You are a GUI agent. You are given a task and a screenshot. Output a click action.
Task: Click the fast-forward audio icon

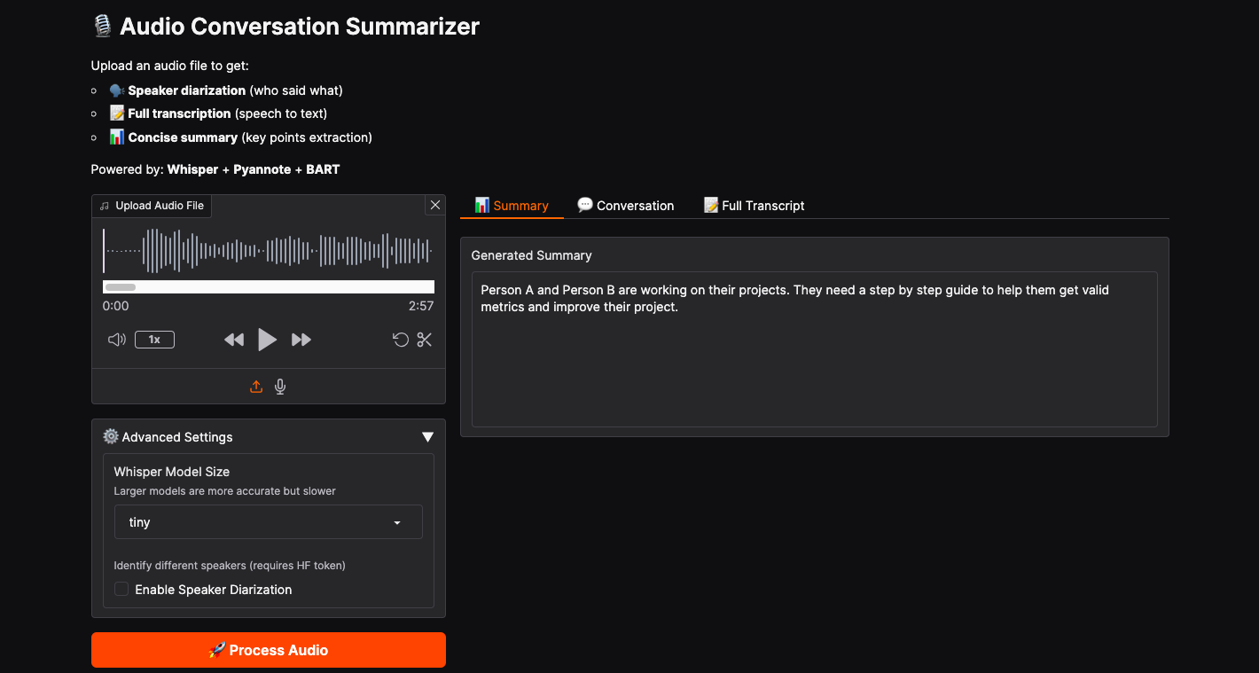click(x=301, y=340)
